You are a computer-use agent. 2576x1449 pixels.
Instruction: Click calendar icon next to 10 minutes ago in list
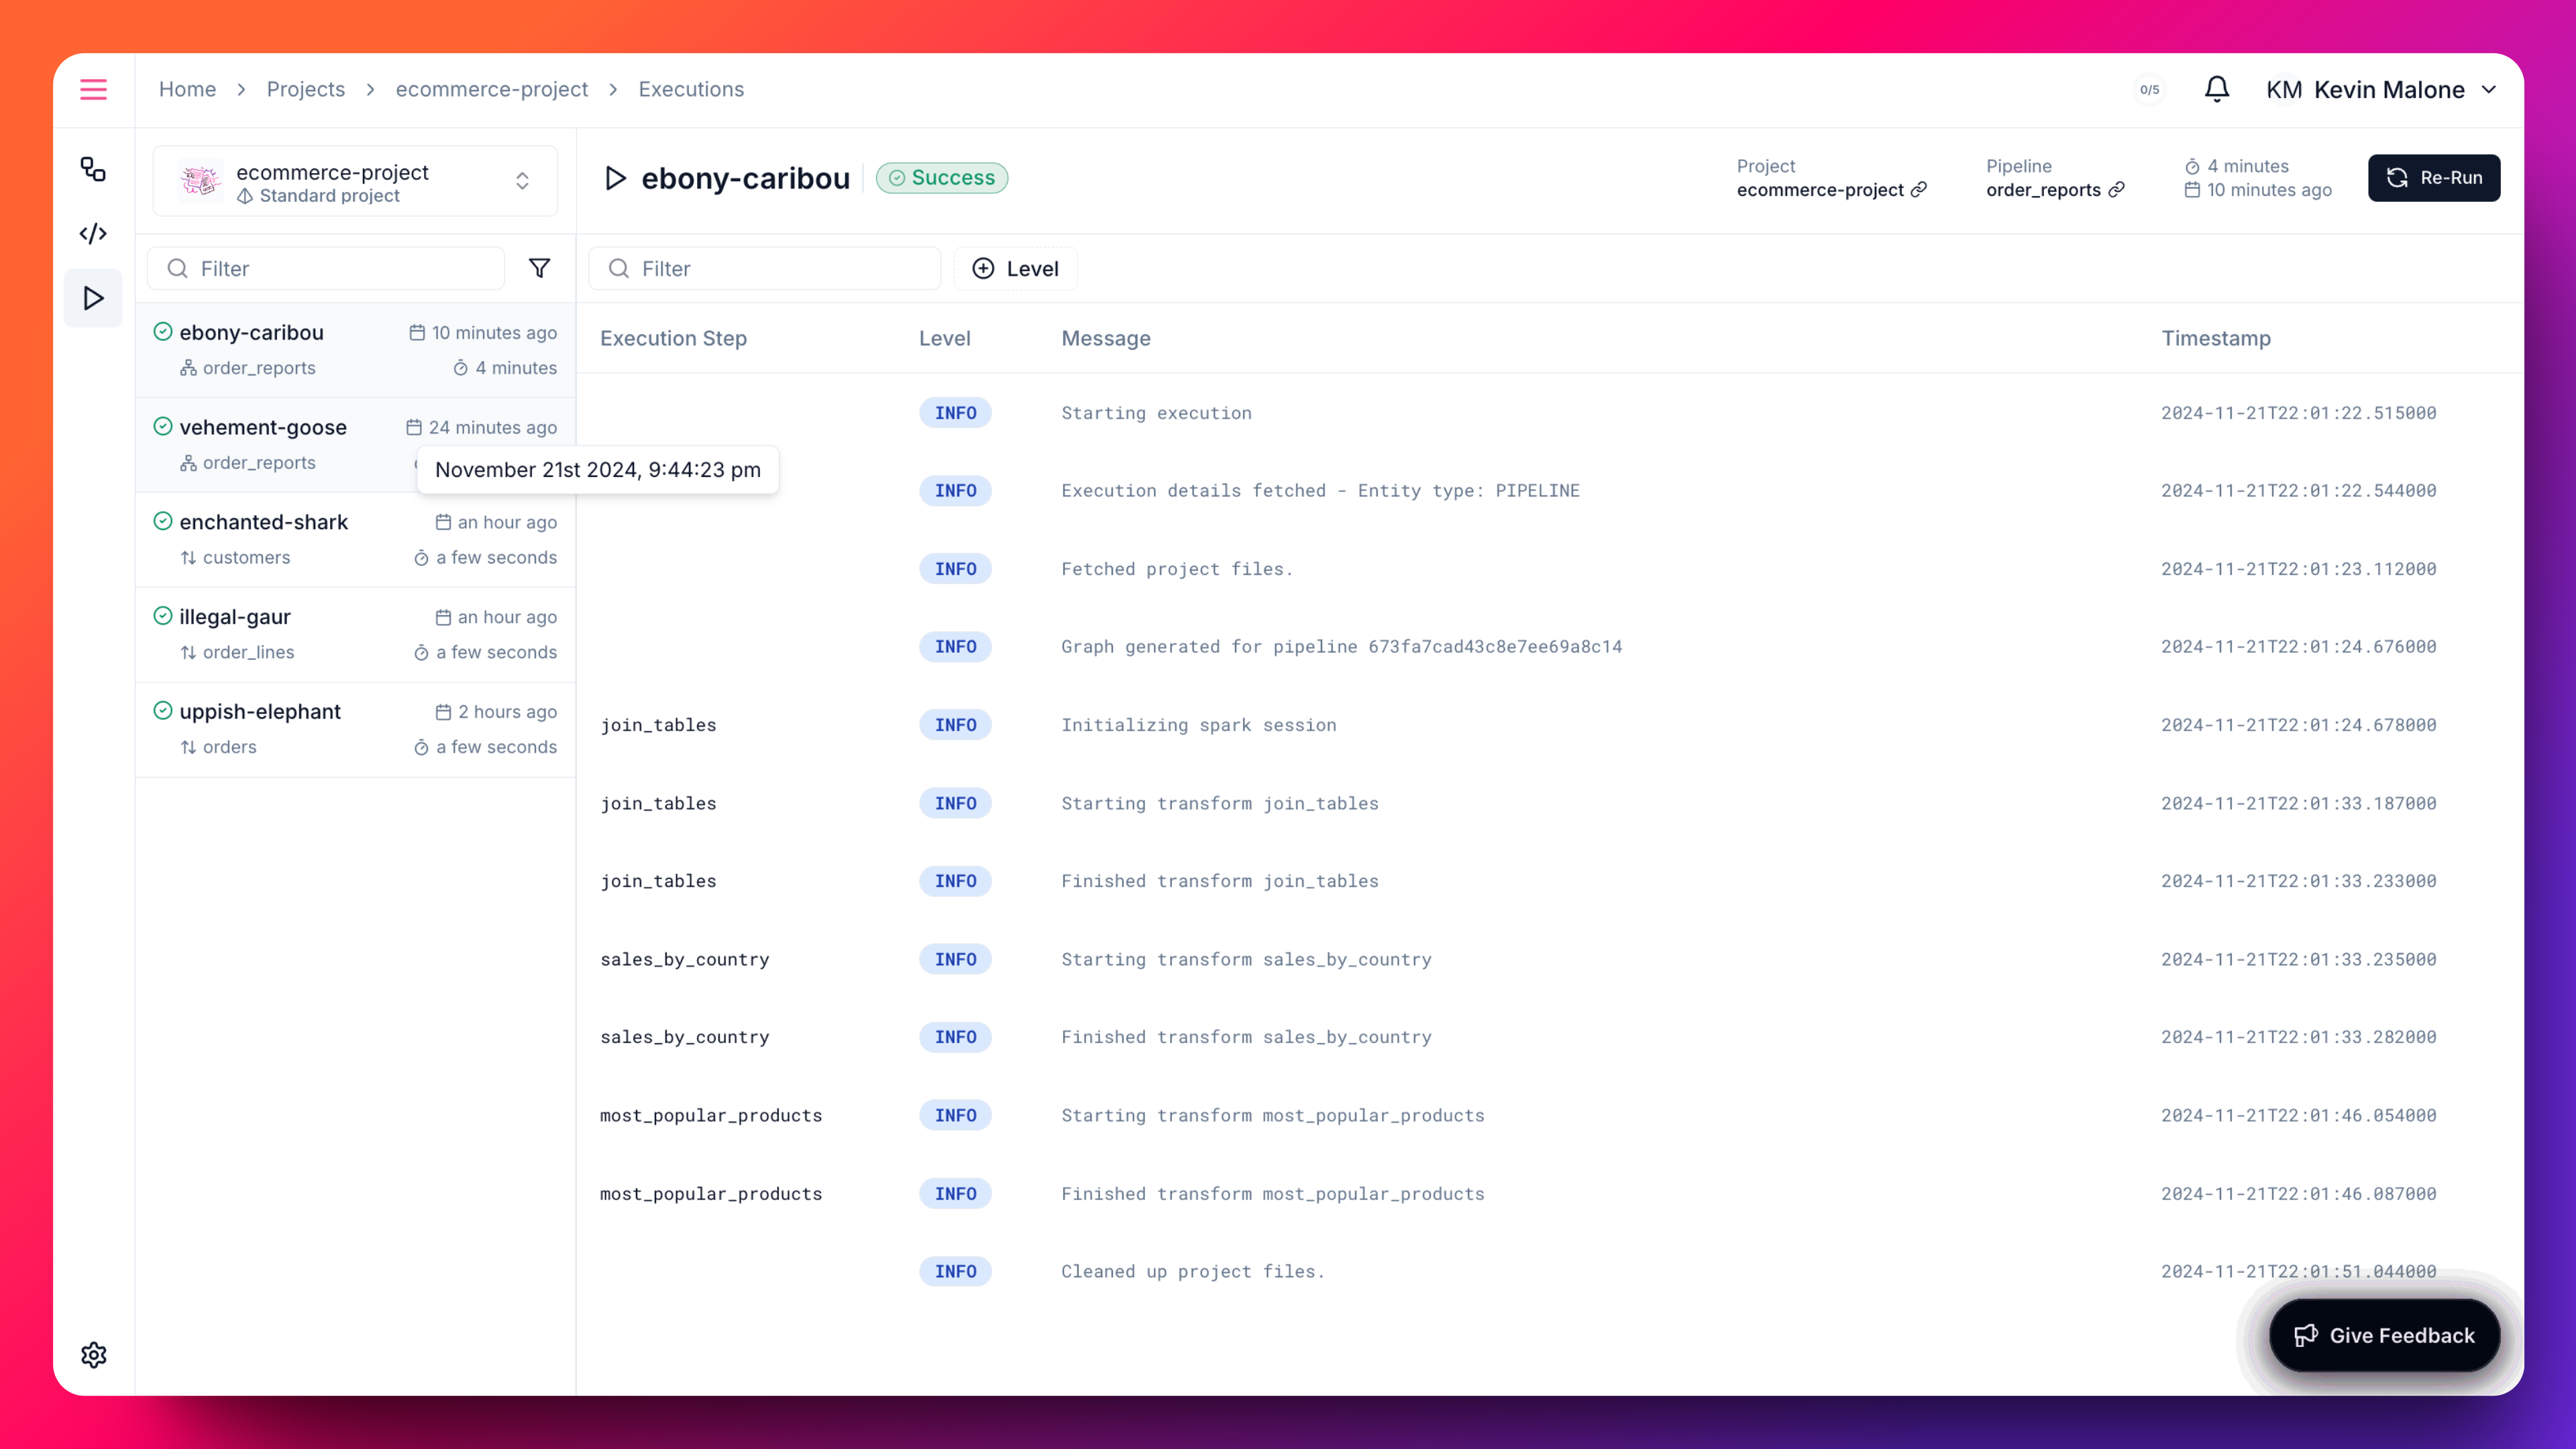pos(417,333)
